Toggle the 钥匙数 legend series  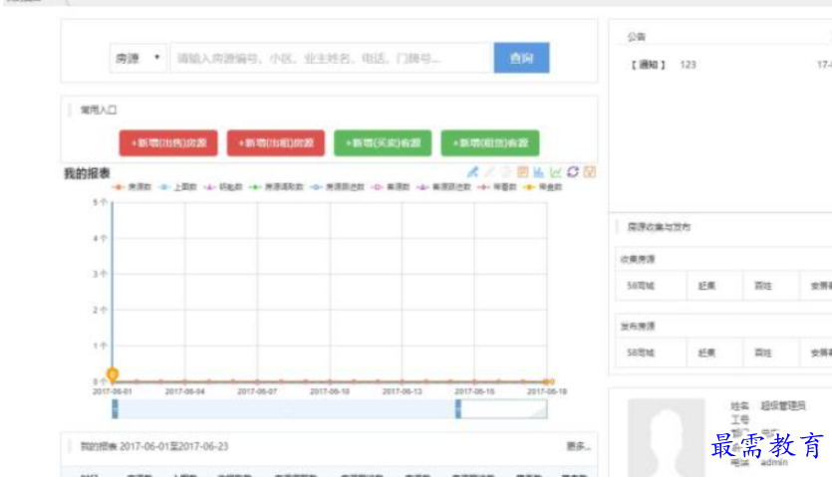[223, 187]
